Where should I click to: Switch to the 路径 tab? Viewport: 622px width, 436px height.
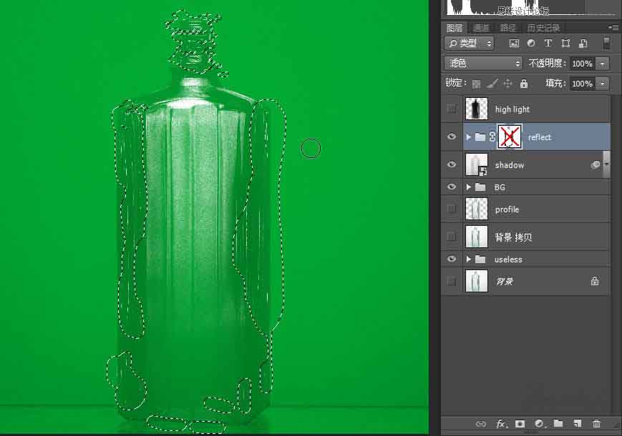pos(507,28)
